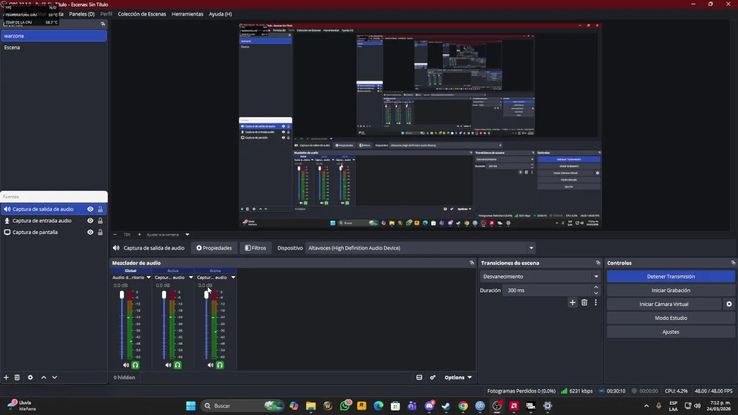The image size is (738, 415).
Task: Open the Perfil menu
Action: click(106, 14)
